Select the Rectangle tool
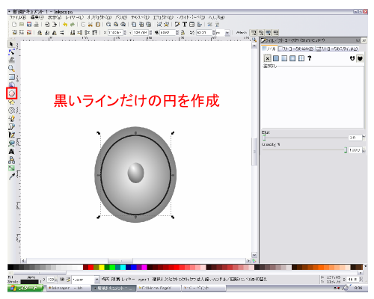The height and width of the screenshot is (299, 374). pos(11,77)
